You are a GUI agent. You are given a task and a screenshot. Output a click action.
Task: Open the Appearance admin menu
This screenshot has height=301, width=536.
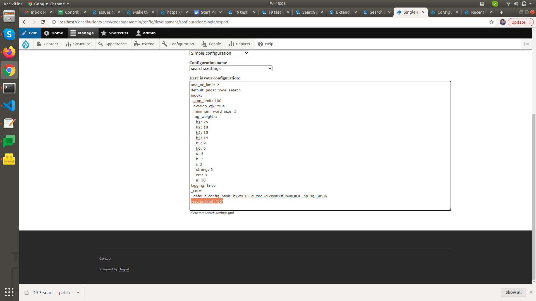(113, 44)
